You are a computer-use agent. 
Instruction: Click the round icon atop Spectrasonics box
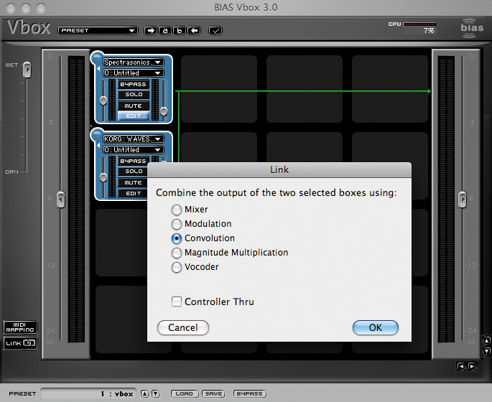click(x=97, y=57)
